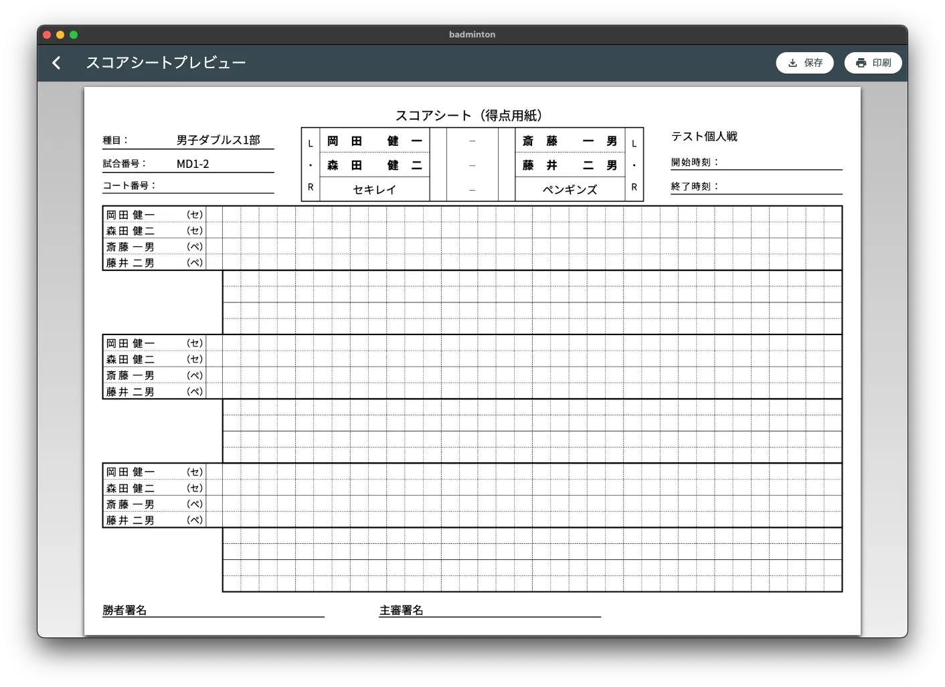
Task: Click the セキレイ team name box
Action: pos(375,189)
